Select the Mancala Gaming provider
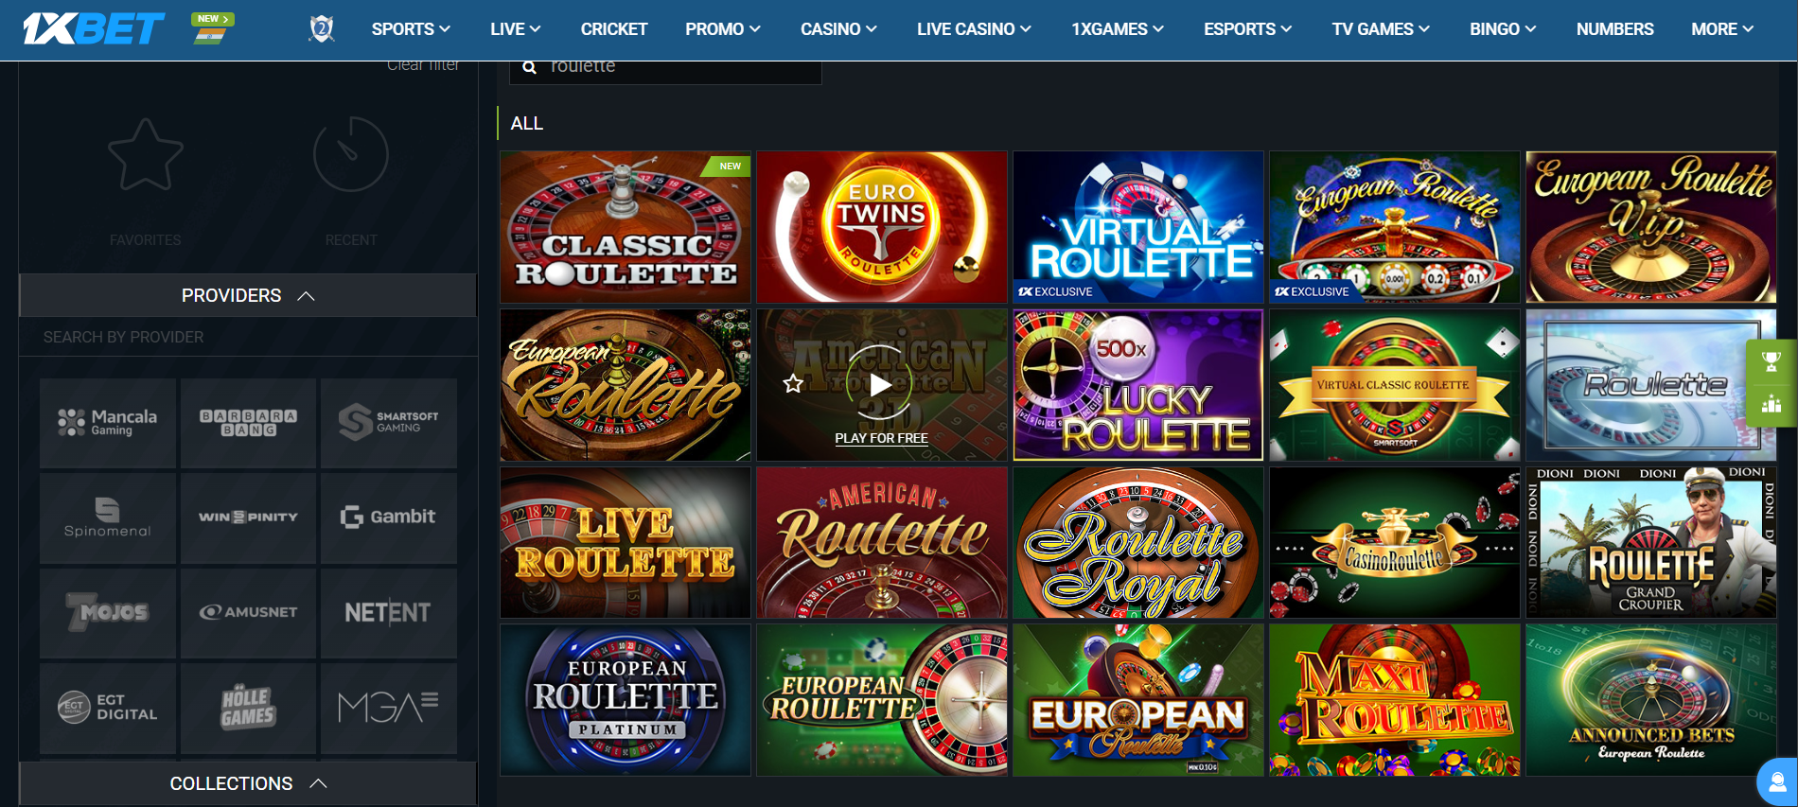Image resolution: width=1798 pixels, height=807 pixels. pyautogui.click(x=108, y=423)
